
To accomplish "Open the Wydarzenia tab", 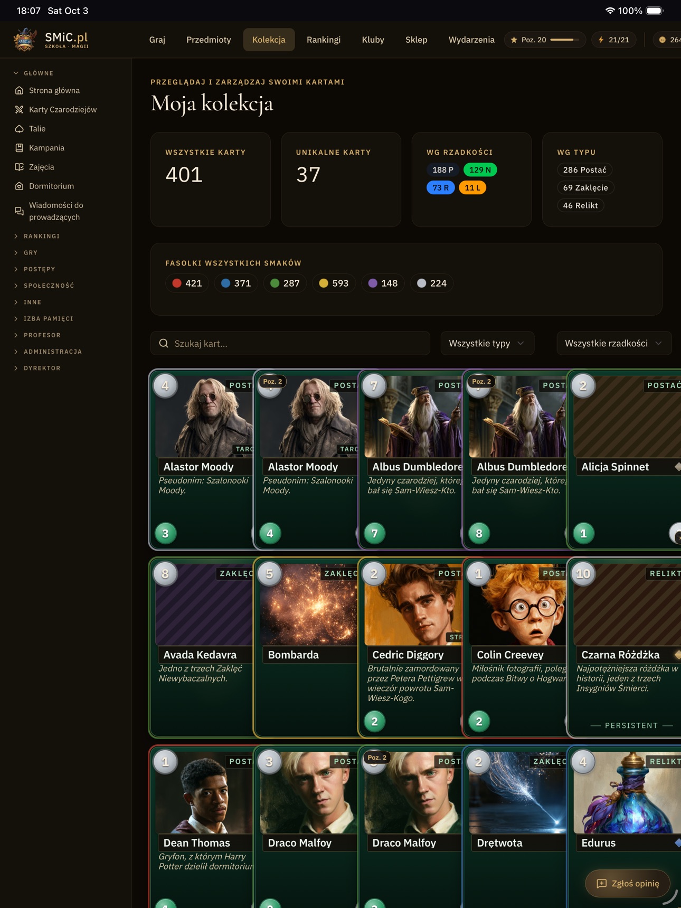I will [x=471, y=40].
